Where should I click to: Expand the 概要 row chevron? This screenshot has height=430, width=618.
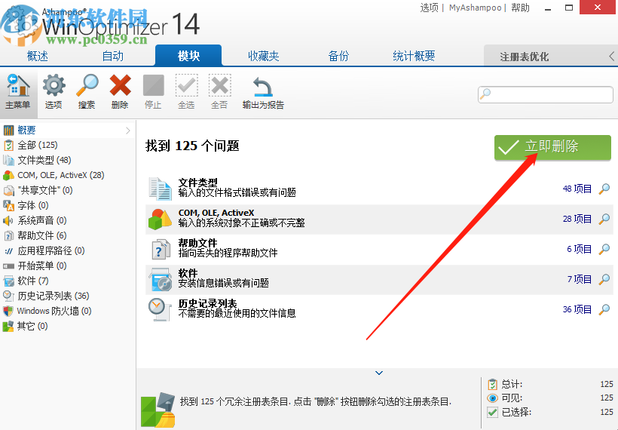[128, 131]
